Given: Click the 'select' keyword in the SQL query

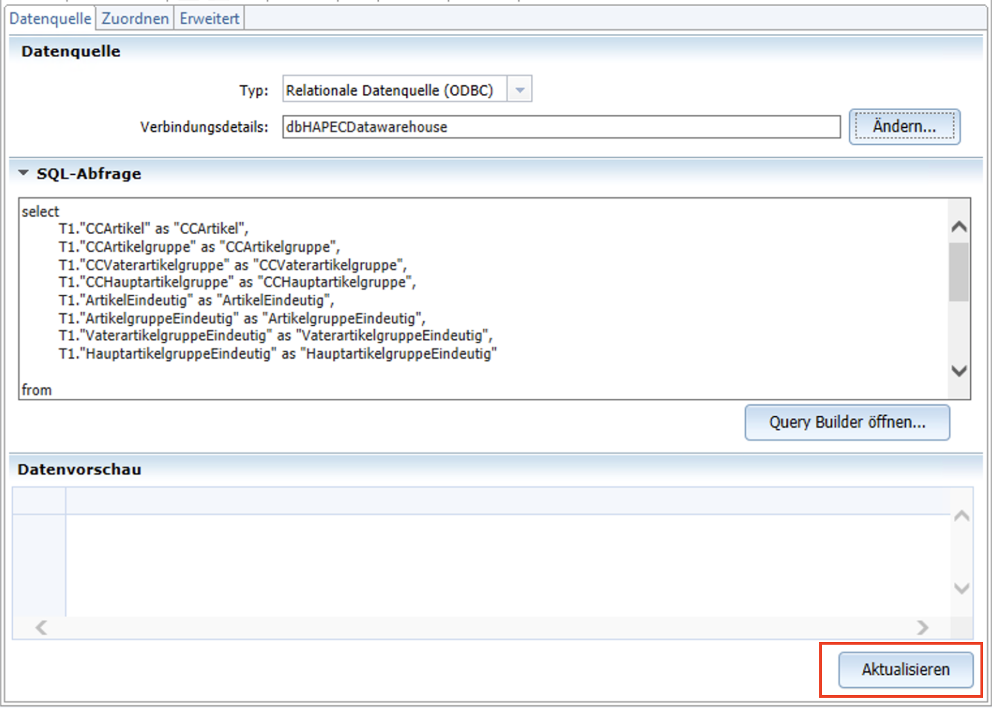Looking at the screenshot, I should click(41, 212).
